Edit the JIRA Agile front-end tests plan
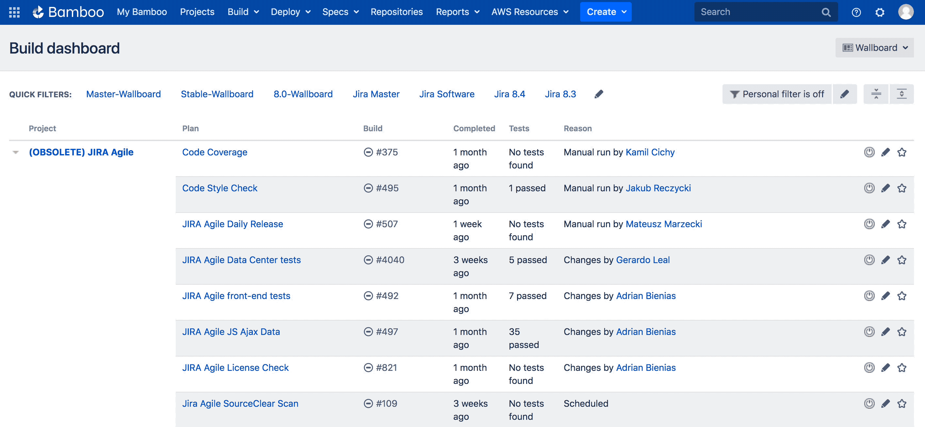925x427 pixels. coord(885,296)
